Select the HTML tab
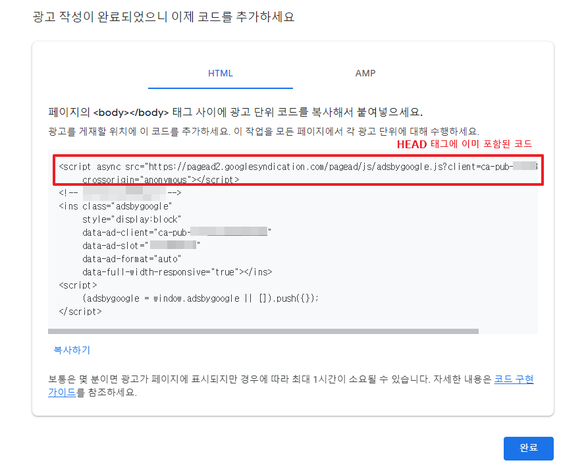 click(x=220, y=73)
